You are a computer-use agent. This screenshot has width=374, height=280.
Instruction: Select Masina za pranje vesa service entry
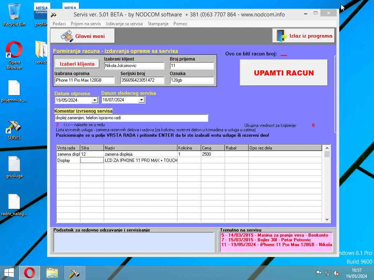pos(275,235)
